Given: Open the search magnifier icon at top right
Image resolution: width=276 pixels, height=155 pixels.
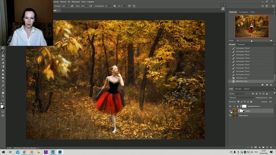Looking at the screenshot, I should click(x=263, y=6).
